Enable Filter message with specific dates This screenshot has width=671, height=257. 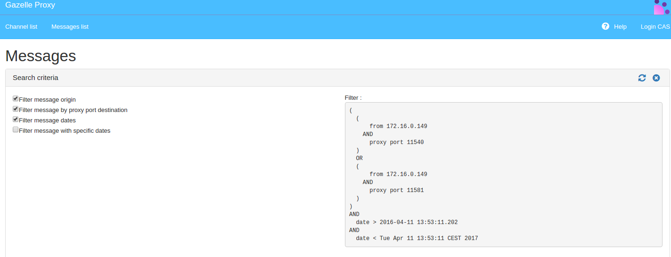16,130
